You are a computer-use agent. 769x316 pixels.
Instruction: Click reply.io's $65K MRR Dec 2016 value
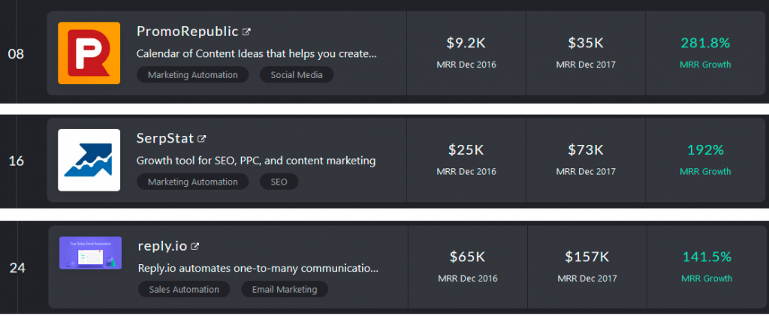coord(468,257)
